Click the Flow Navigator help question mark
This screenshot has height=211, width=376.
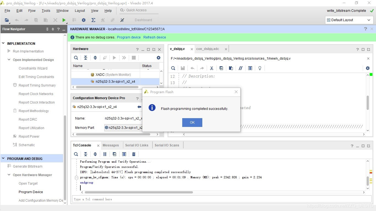58,29
